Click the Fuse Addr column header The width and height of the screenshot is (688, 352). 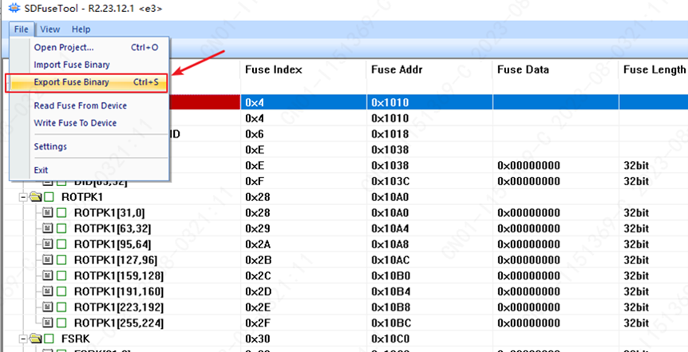click(x=397, y=70)
